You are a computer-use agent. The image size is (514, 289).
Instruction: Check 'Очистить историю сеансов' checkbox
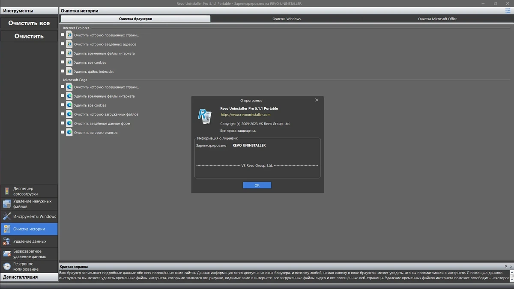pos(63,132)
